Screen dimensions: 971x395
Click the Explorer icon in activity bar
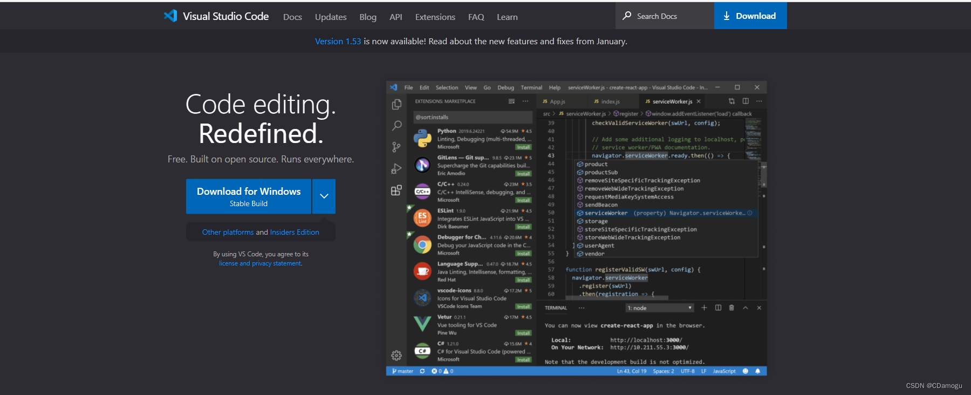coord(396,104)
